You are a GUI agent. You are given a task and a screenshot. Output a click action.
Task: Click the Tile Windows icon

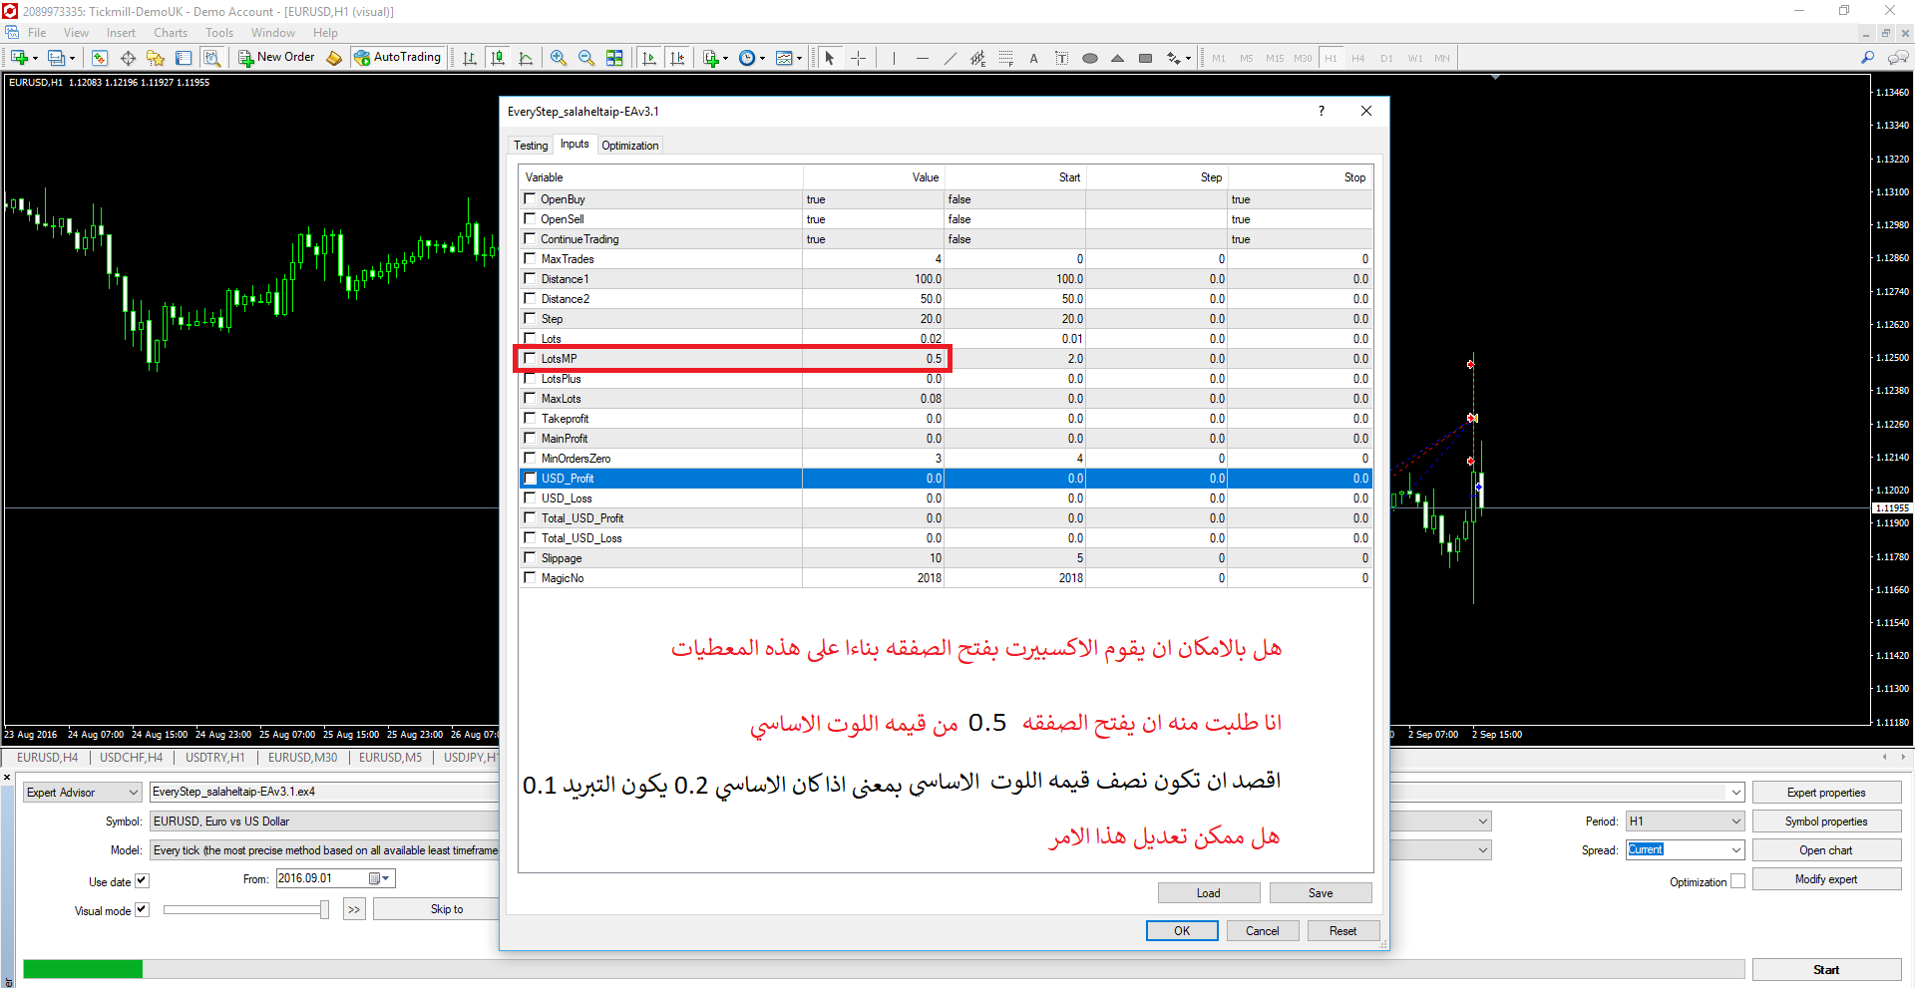click(x=614, y=58)
